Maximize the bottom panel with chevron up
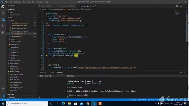 [181, 73]
